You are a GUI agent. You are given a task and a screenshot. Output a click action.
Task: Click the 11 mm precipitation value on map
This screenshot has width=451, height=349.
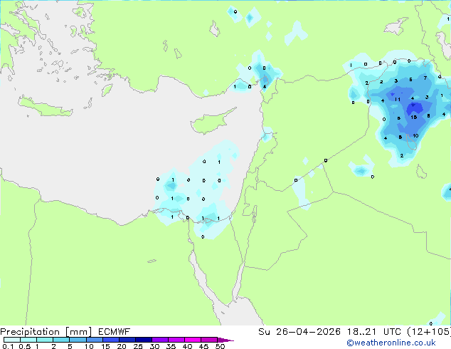point(397,99)
